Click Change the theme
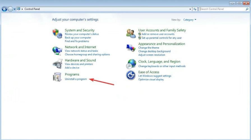 click(x=149, y=48)
